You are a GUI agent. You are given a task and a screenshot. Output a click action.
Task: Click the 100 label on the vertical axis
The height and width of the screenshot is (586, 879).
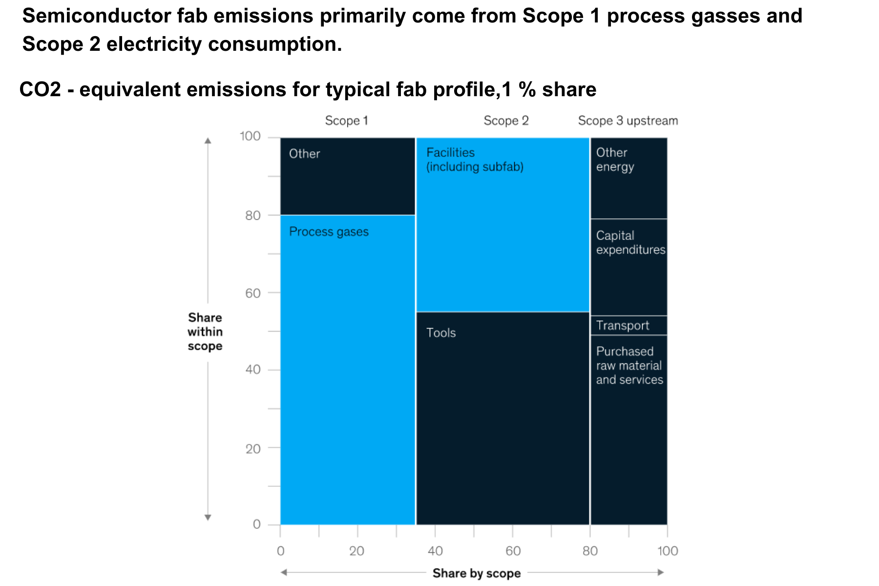point(250,136)
